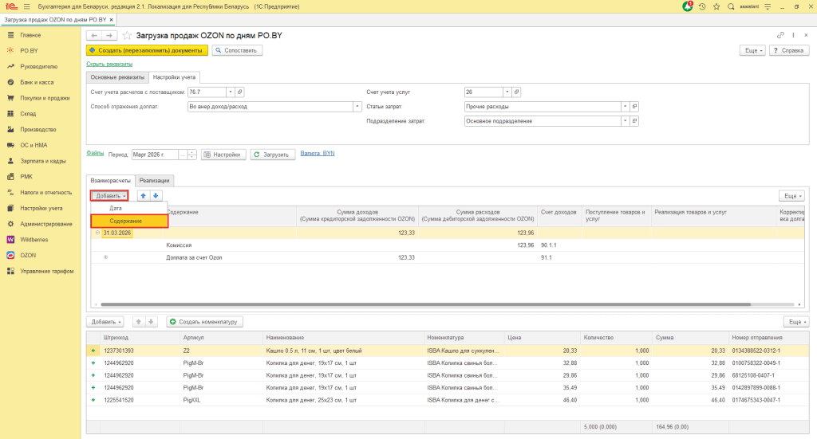Open Подразделение затрат dropdown arrow

click(625, 121)
